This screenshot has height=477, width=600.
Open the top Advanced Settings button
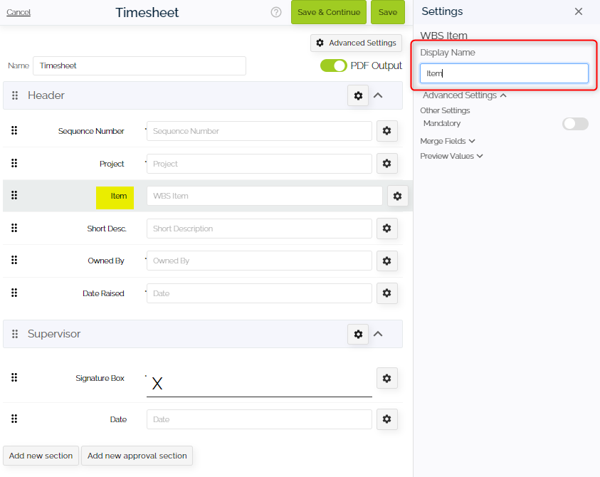[x=357, y=43]
